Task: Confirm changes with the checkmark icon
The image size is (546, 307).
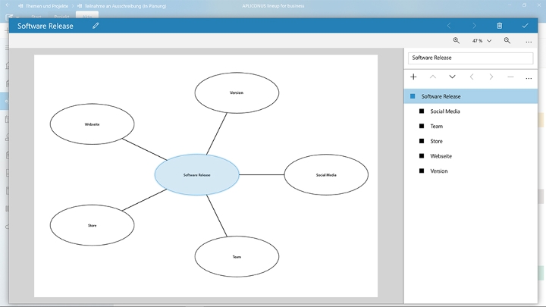Action: (x=525, y=26)
